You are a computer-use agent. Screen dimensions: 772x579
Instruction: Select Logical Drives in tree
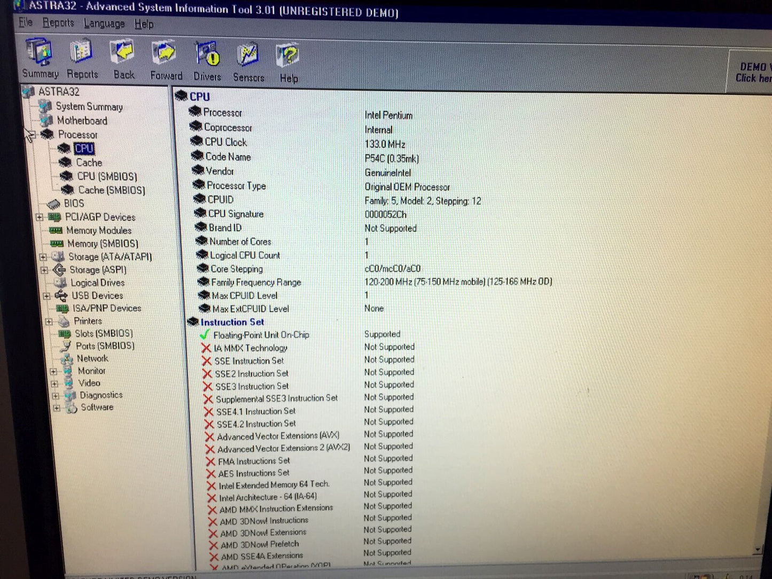click(x=98, y=283)
